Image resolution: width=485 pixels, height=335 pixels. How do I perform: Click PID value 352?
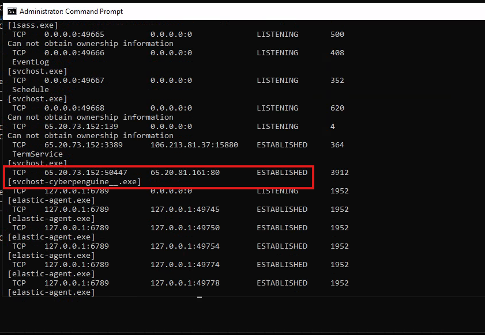point(337,80)
